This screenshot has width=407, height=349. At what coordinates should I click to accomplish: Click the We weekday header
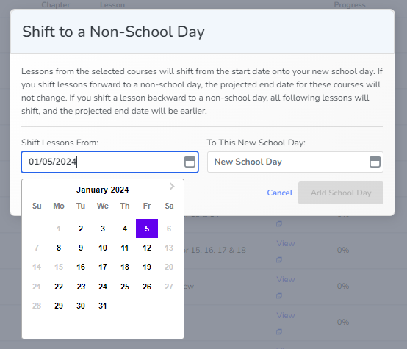103,206
